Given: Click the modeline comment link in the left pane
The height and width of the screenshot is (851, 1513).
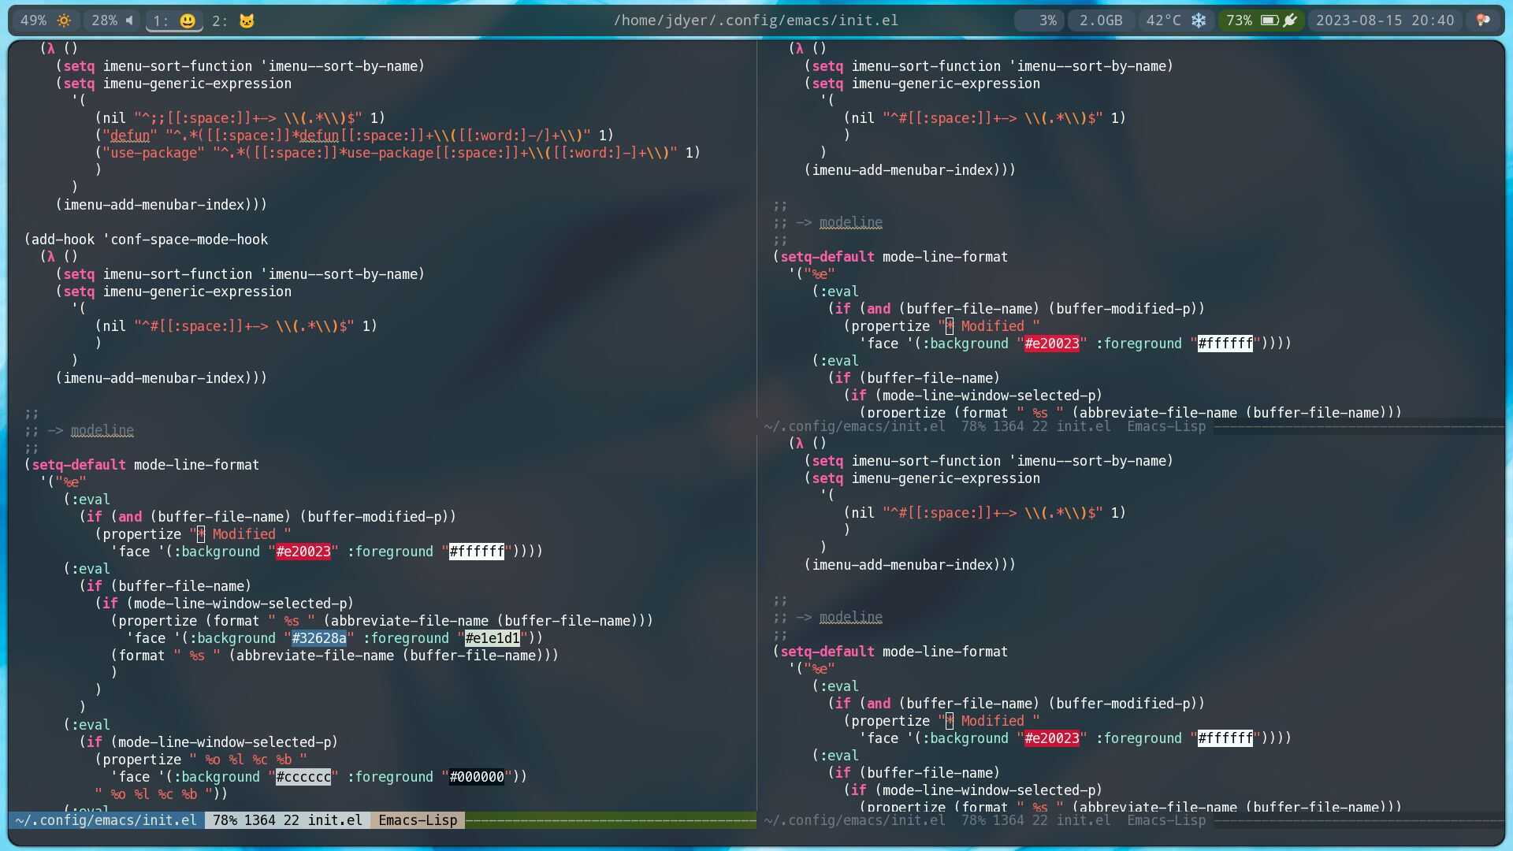Looking at the screenshot, I should (102, 430).
